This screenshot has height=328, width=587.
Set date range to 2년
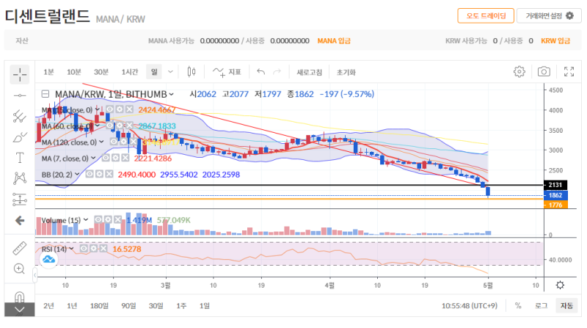(x=48, y=305)
